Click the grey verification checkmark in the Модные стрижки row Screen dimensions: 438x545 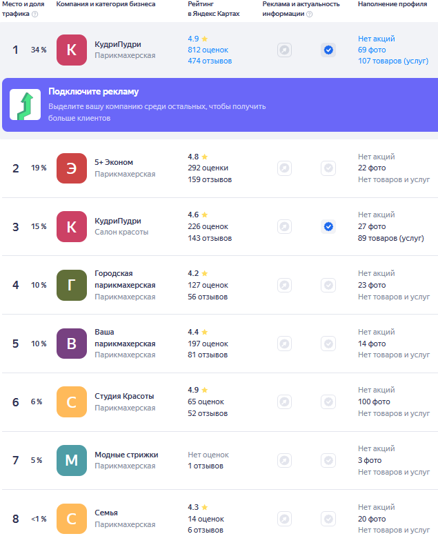coord(328,460)
